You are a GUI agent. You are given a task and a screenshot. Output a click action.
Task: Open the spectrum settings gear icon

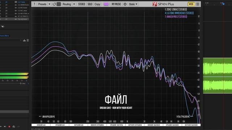pos(125,4)
